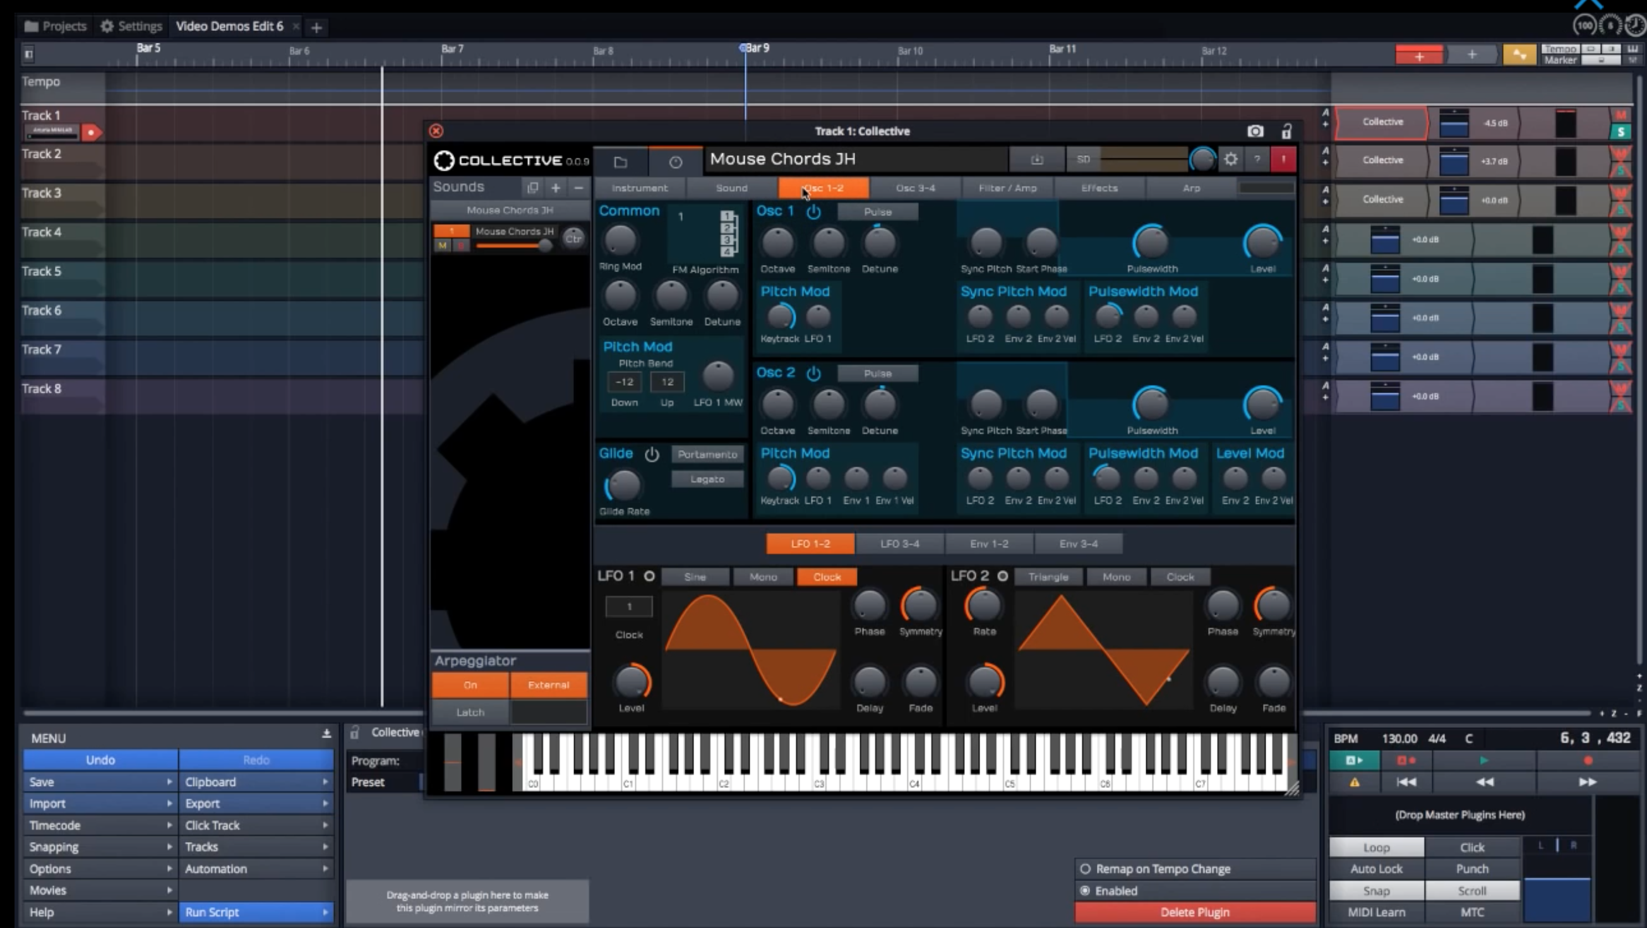This screenshot has height=928, width=1647.
Task: Switch to LFO 3-4 tab
Action: (899, 544)
